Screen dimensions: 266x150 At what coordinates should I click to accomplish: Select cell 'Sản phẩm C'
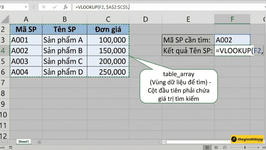tap(65, 61)
